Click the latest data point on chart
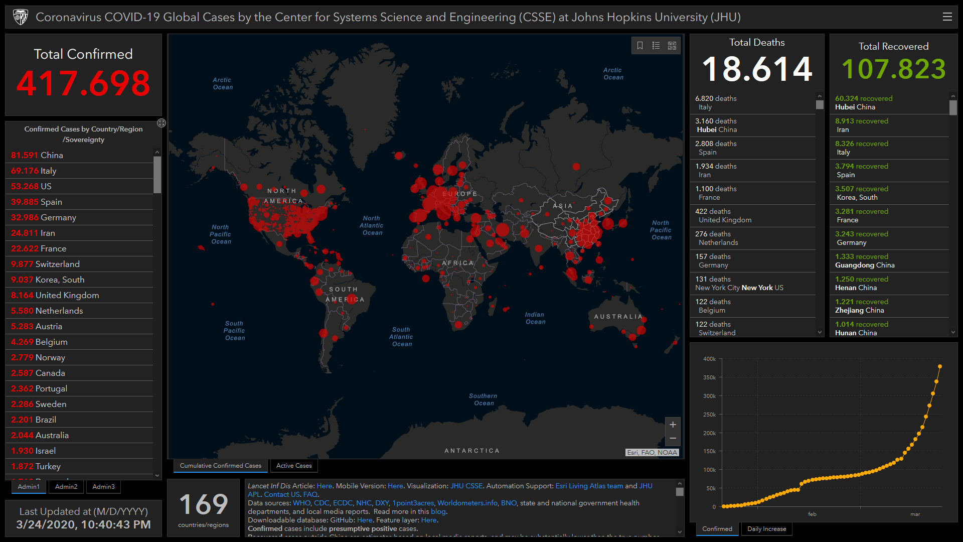This screenshot has height=542, width=963. (x=939, y=366)
